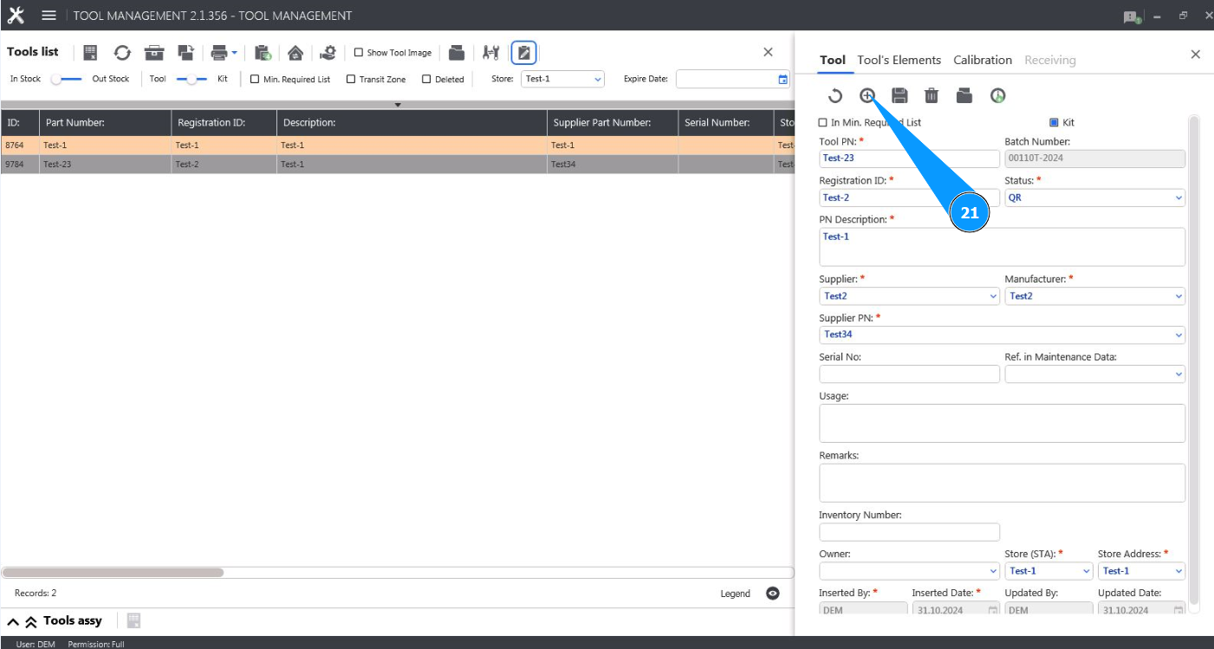Viewport: 1214px width, 649px height.
Task: Switch to the Calibration tab
Action: 983,60
